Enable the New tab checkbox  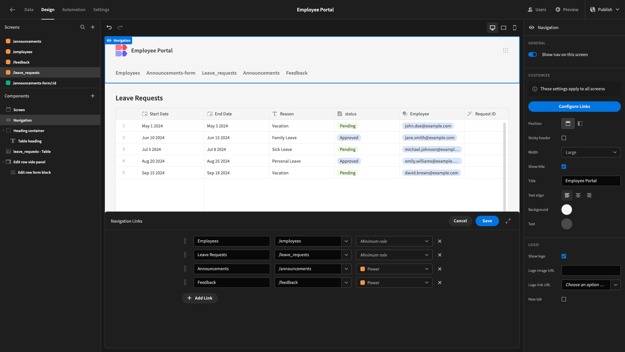click(x=564, y=299)
